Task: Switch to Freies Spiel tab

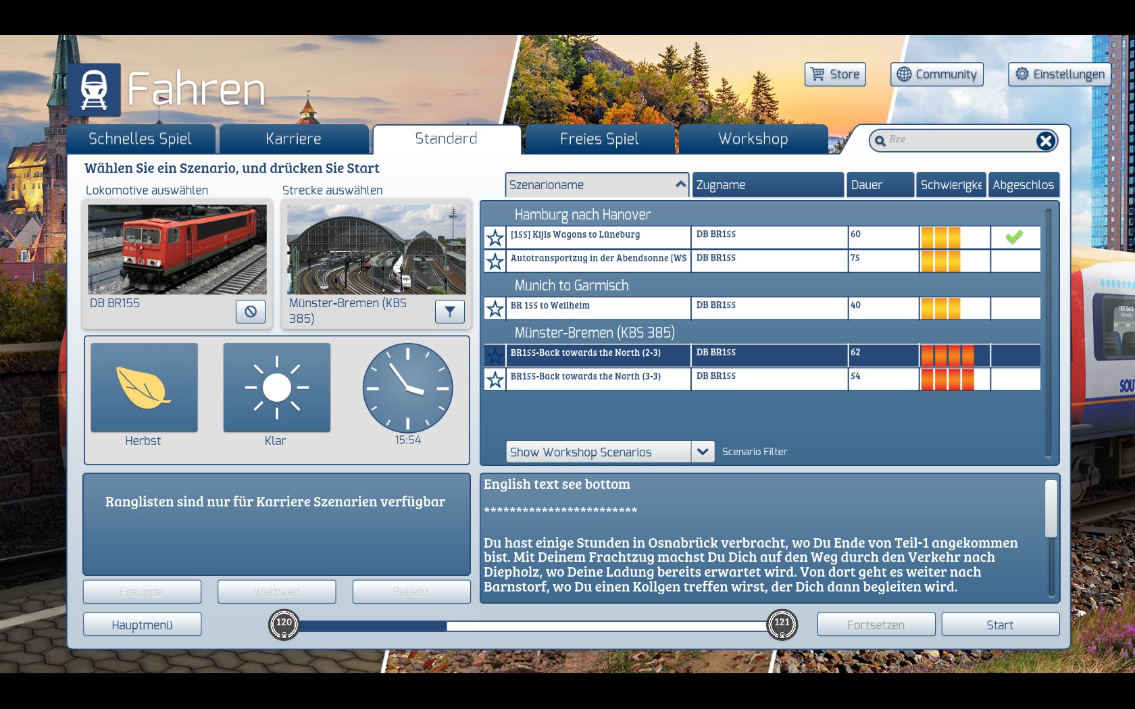Action: [600, 139]
